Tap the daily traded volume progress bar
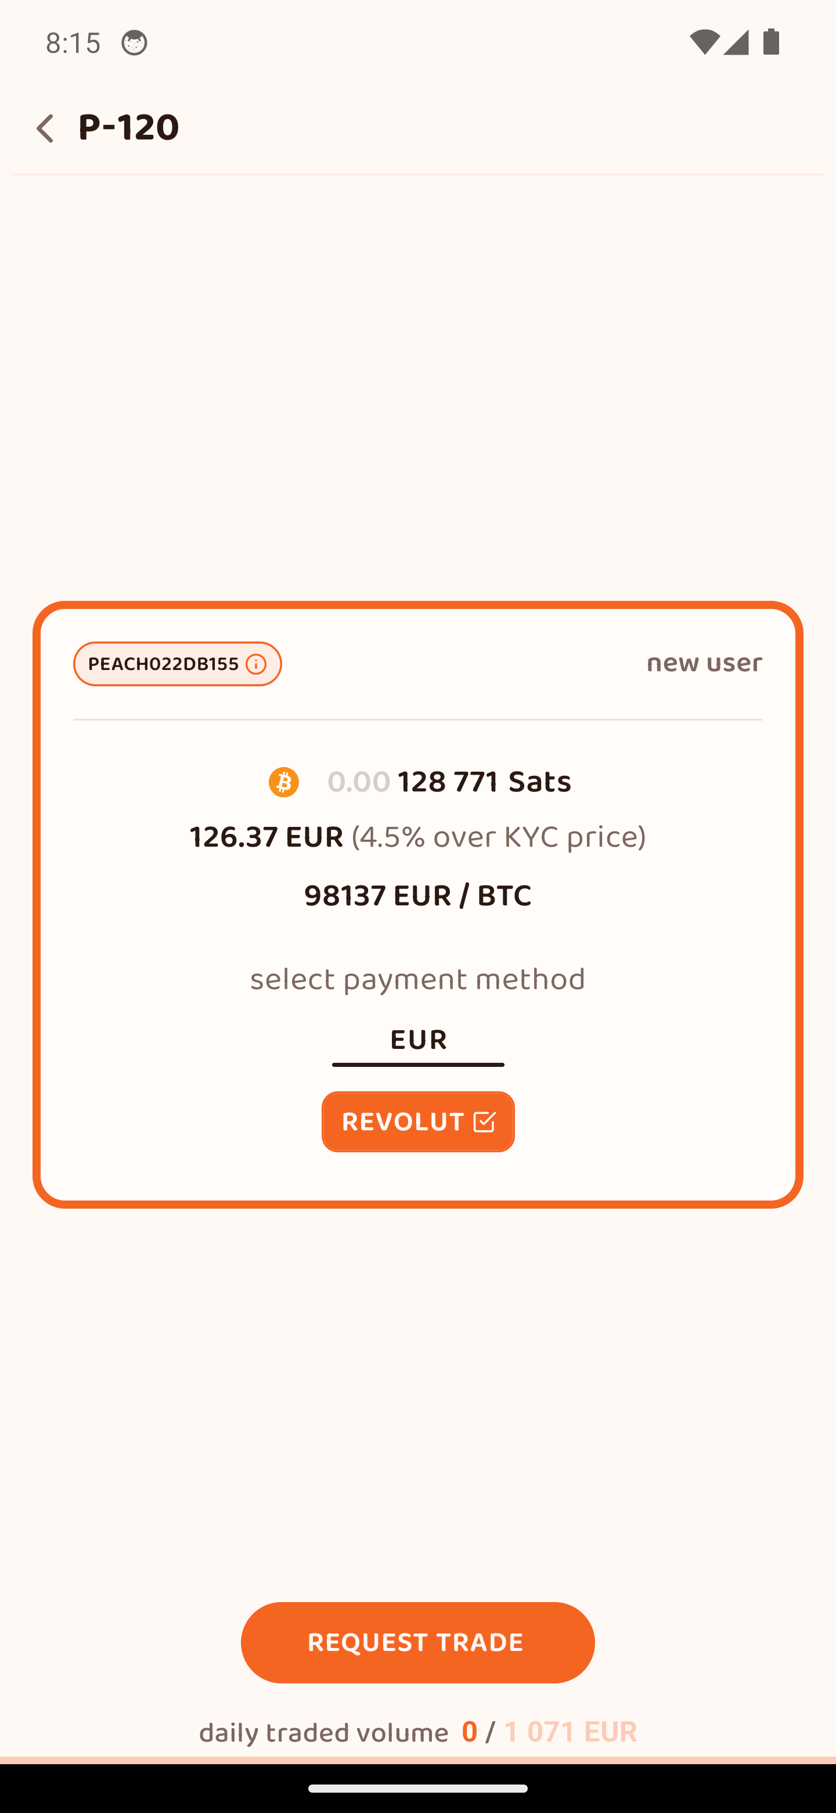 pos(417,1760)
